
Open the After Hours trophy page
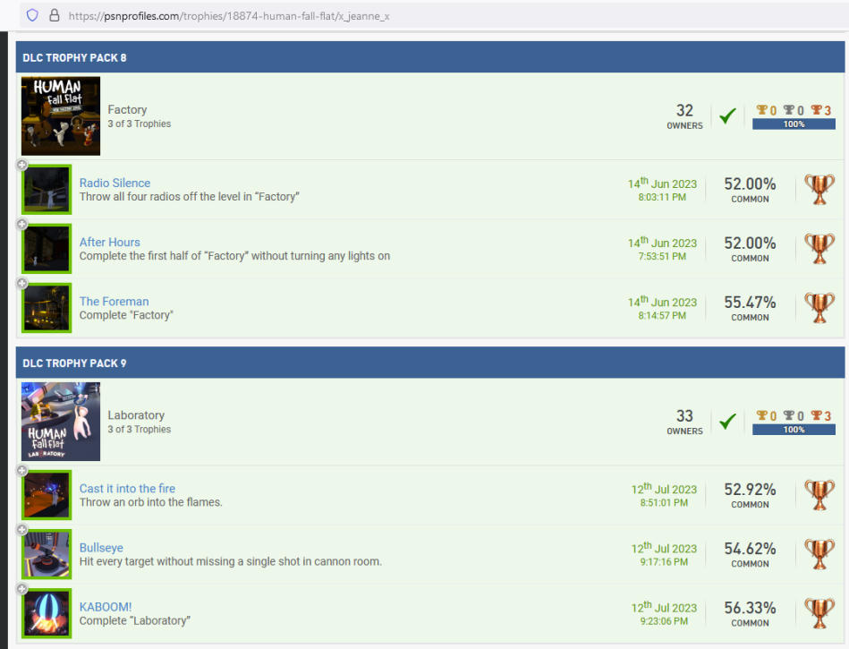pos(109,242)
